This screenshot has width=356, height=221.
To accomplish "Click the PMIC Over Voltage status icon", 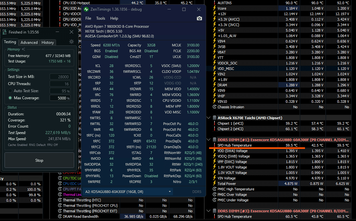I will [214, 195].
